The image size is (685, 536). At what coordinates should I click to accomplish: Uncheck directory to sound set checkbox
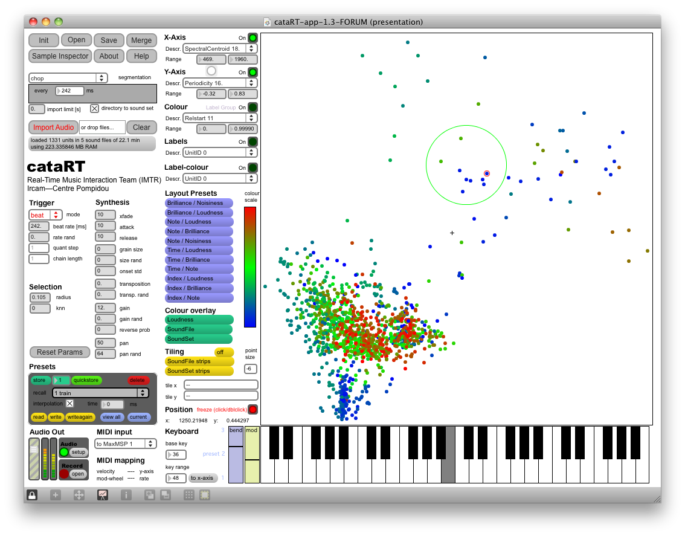[94, 108]
